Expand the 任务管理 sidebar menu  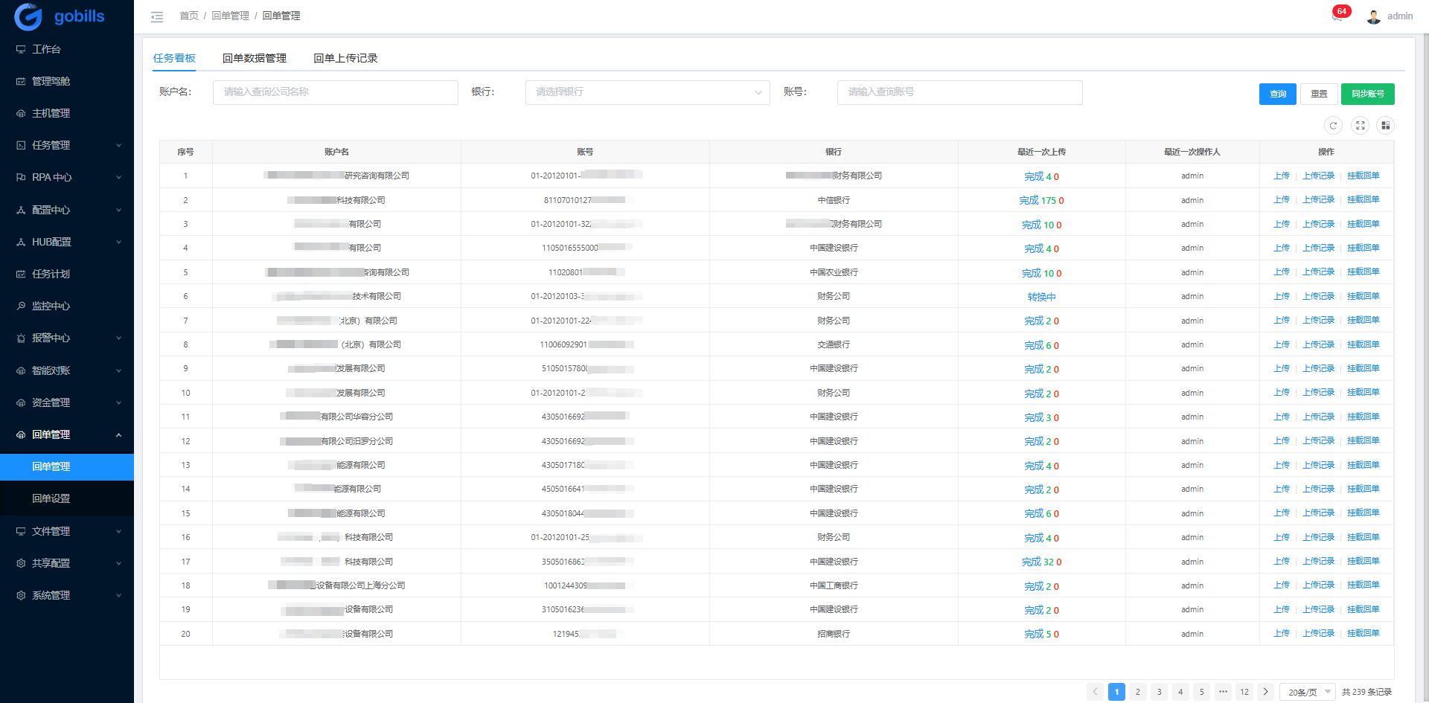pyautogui.click(x=67, y=146)
